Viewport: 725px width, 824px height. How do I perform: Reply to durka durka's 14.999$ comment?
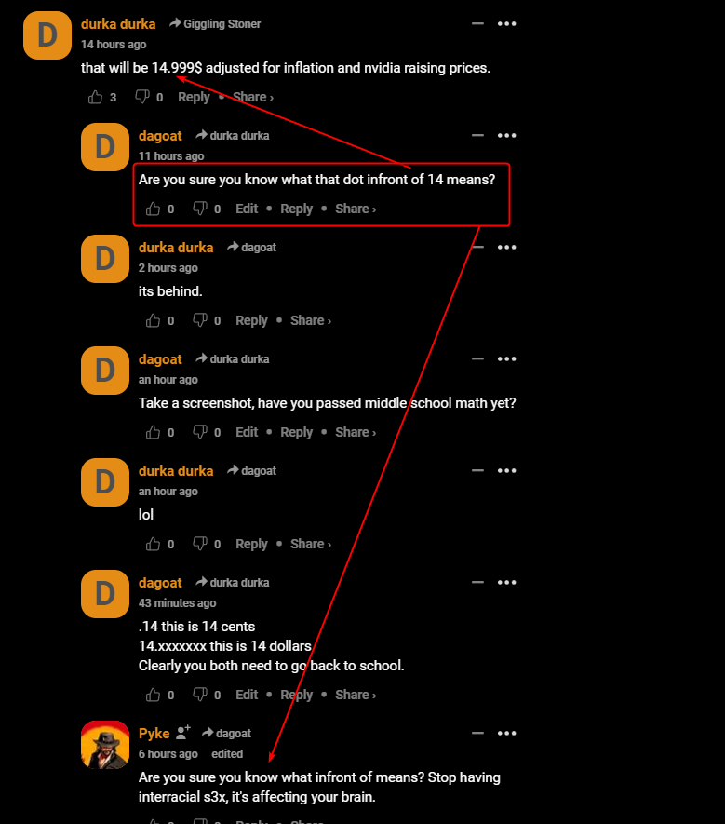[194, 97]
